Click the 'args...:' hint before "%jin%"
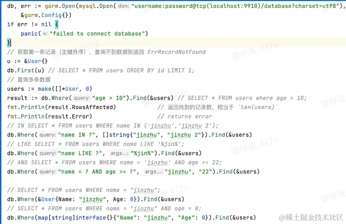The width and height of the screenshot is (346, 224). coord(119,153)
